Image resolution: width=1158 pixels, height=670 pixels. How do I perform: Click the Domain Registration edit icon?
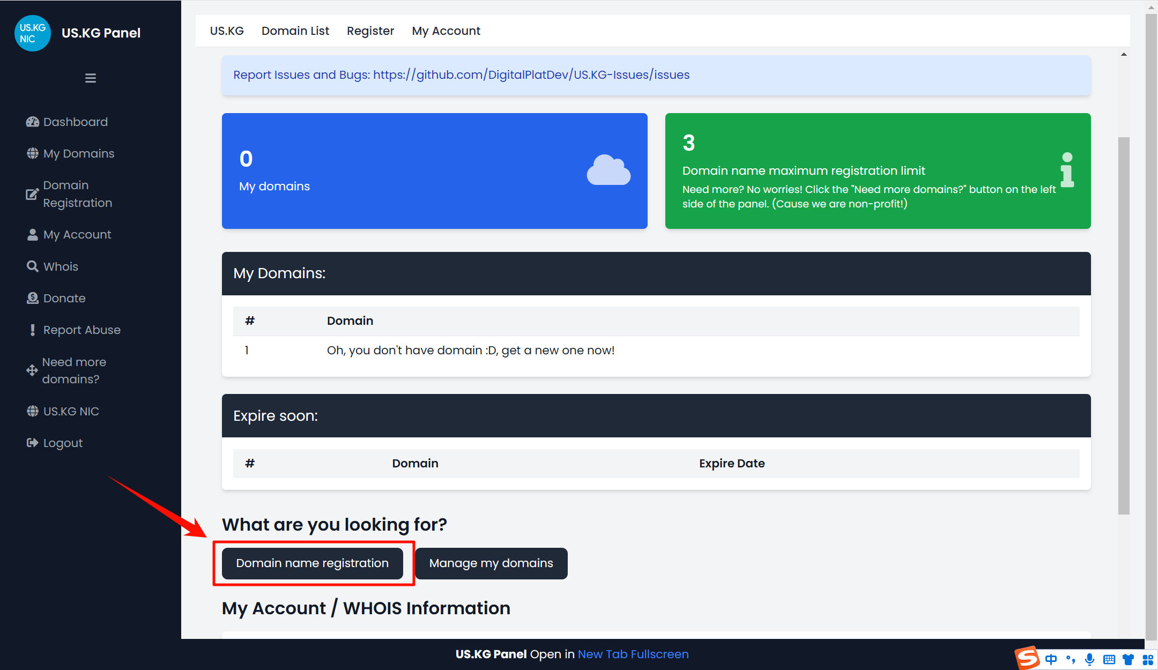(33, 194)
